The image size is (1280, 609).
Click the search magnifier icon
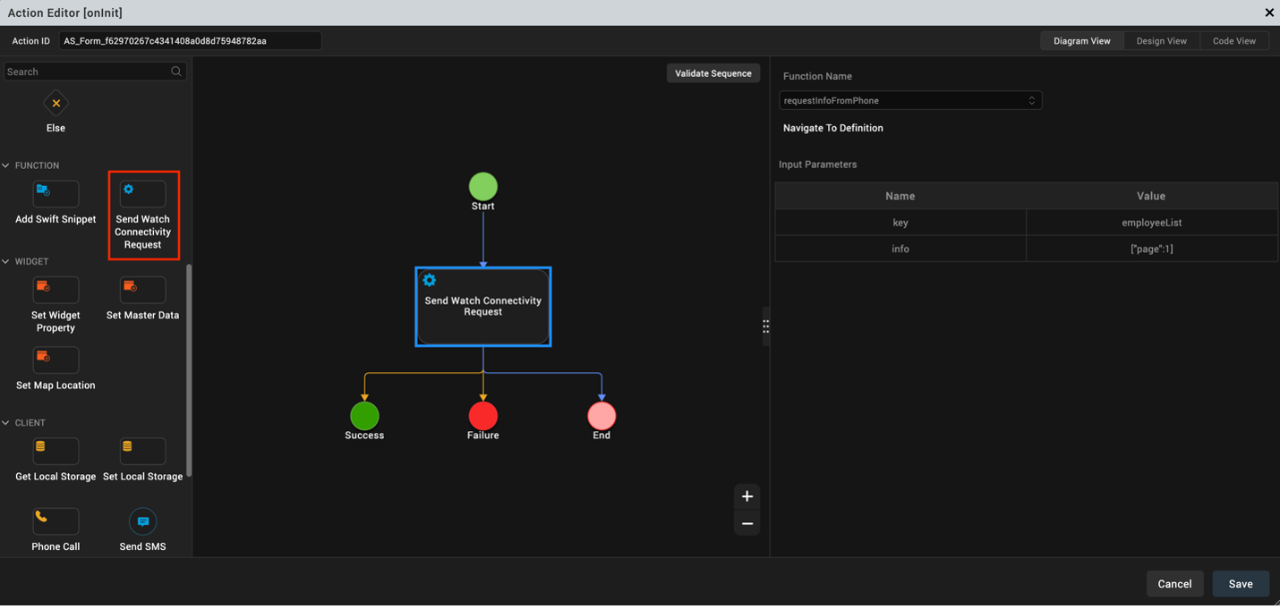point(176,72)
